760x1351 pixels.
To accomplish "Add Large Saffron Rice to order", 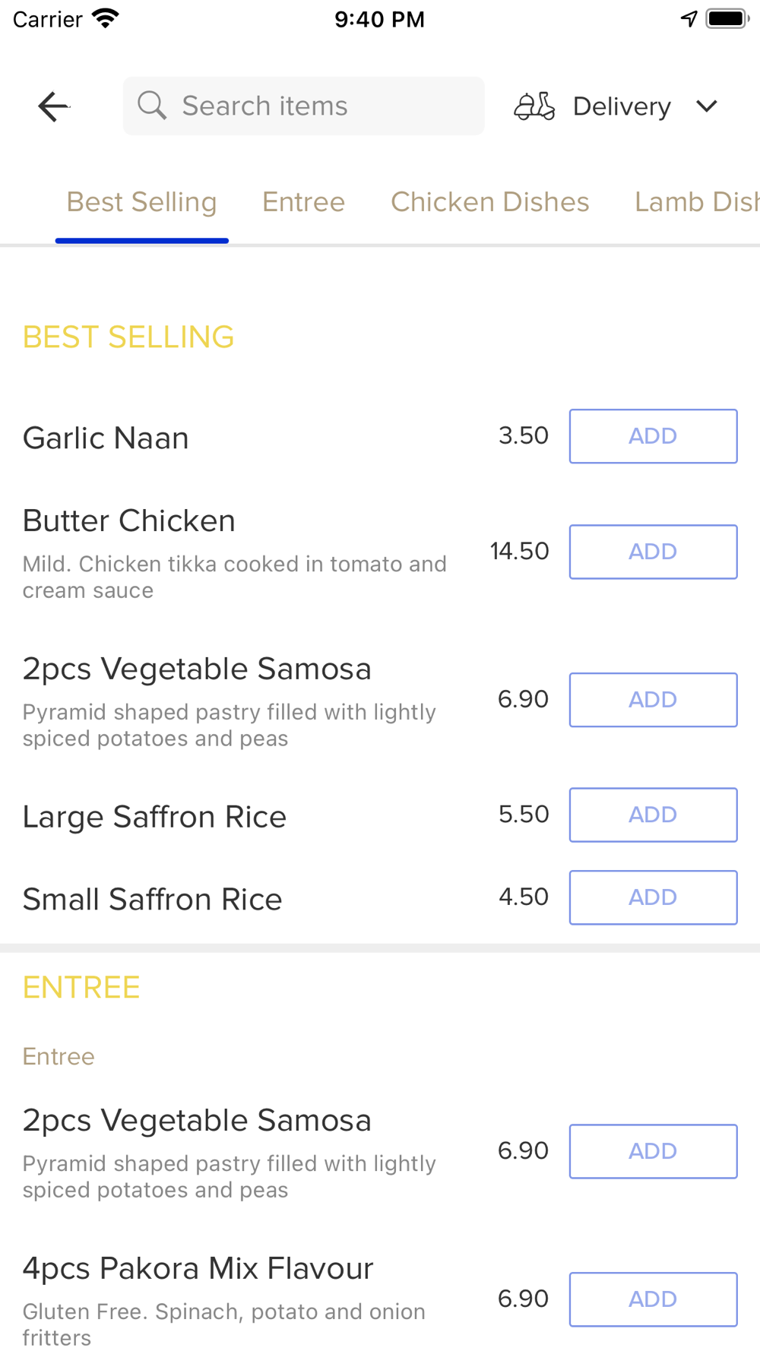I will 654,815.
